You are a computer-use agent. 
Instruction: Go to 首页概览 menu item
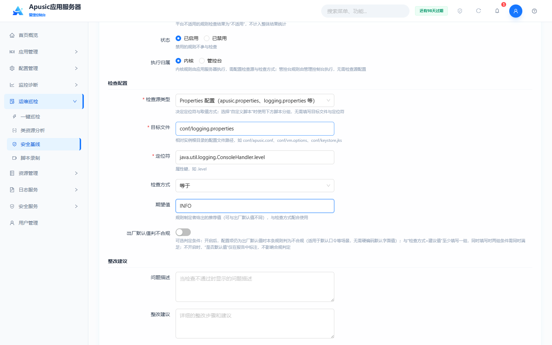coord(44,35)
